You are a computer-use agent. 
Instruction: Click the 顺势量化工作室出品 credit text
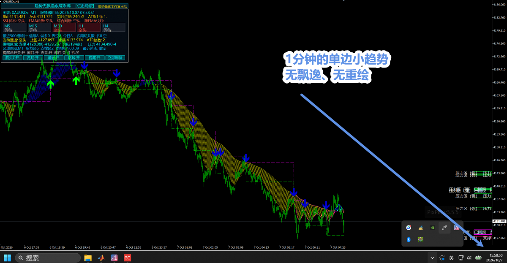tap(112, 7)
